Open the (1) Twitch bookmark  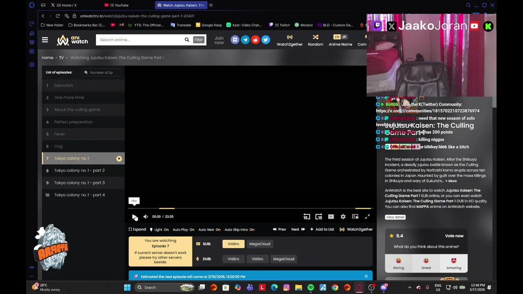[279, 25]
